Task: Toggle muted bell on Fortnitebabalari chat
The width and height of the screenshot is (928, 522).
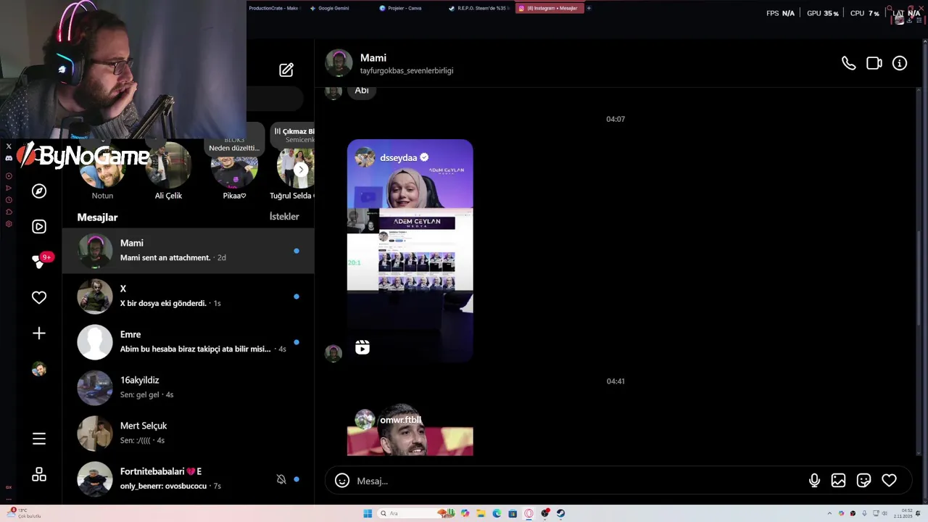Action: [x=281, y=479]
